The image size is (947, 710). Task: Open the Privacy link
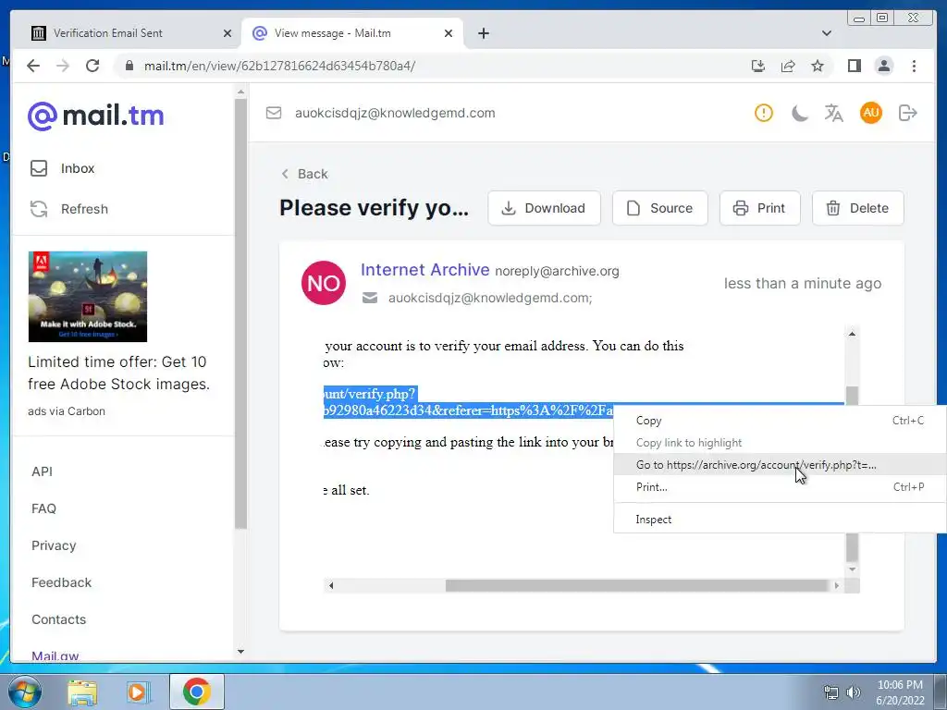coord(54,545)
